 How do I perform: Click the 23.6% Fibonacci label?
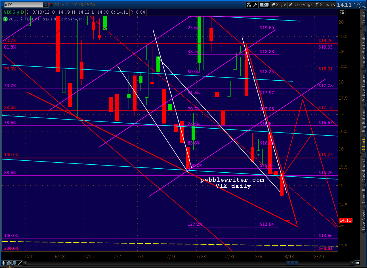[194, 28]
